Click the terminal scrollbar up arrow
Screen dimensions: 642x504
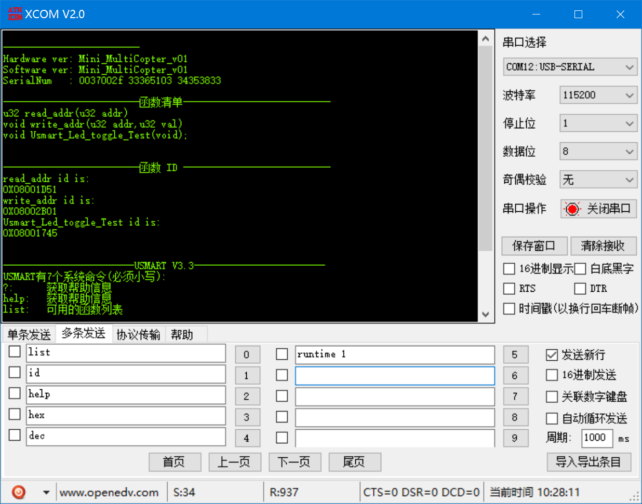[485, 38]
